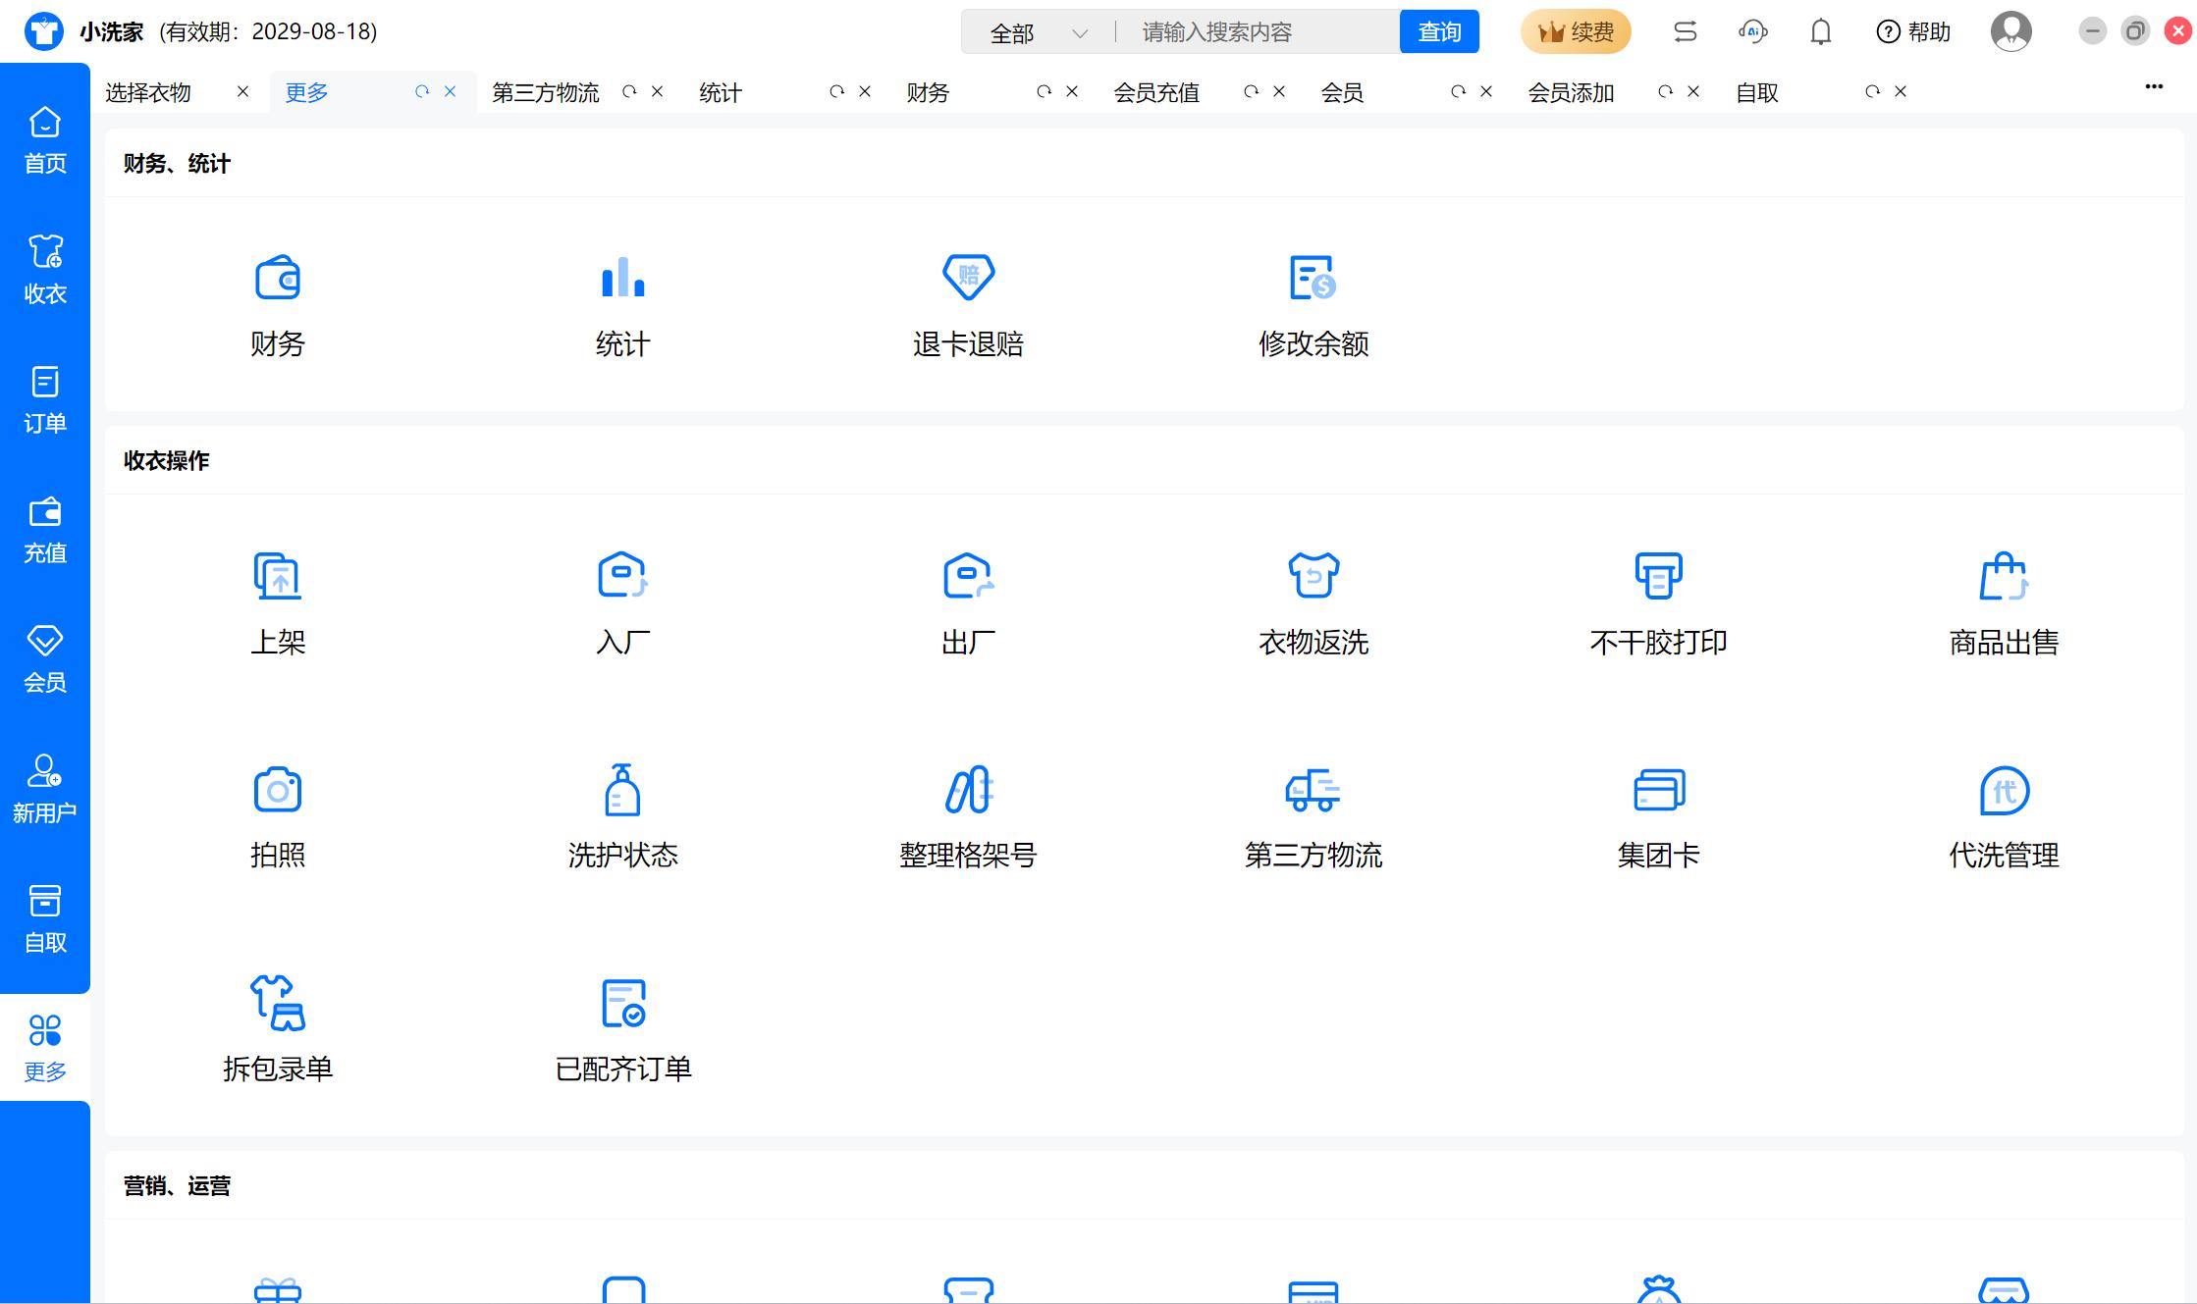Switch to the 财务 tab
This screenshot has width=2197, height=1304.
tap(928, 93)
